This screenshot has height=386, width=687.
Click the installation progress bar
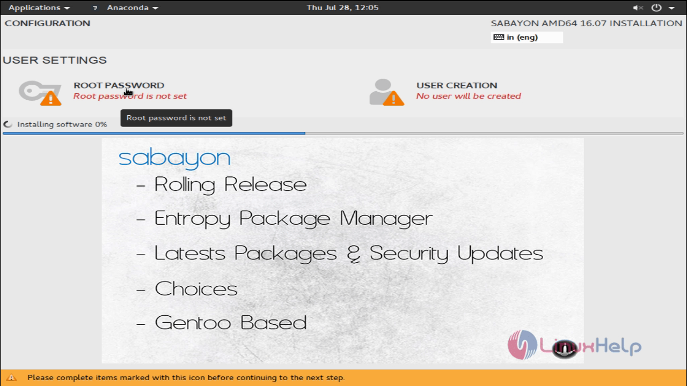(343, 133)
